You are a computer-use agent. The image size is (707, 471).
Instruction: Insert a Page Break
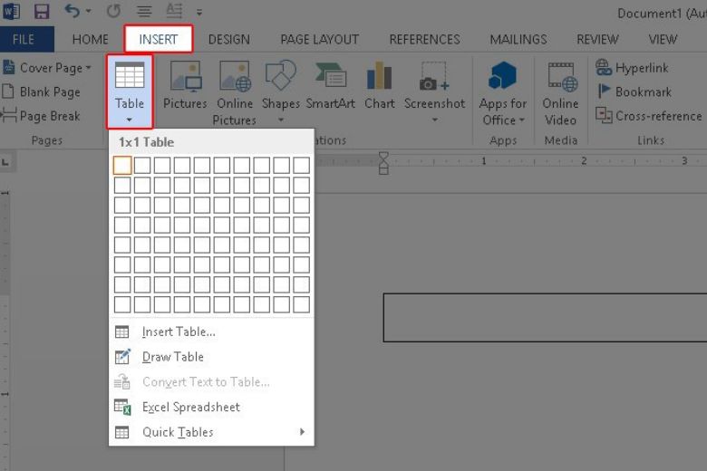pyautogui.click(x=41, y=116)
